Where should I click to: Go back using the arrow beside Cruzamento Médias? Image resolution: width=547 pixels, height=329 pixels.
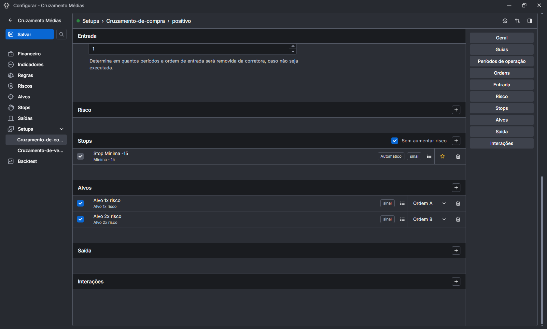(10, 20)
